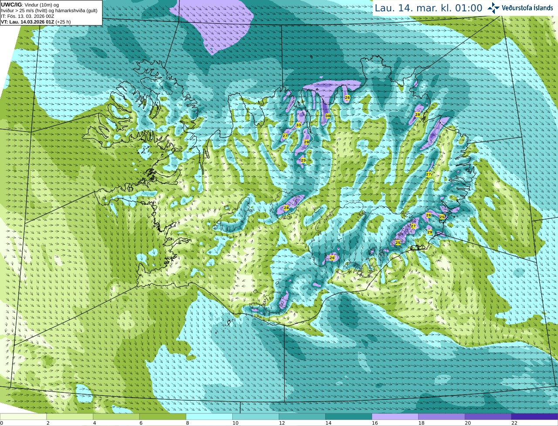The width and height of the screenshot is (558, 426).
Task: Click the legend tick label 16
Action: point(375,423)
